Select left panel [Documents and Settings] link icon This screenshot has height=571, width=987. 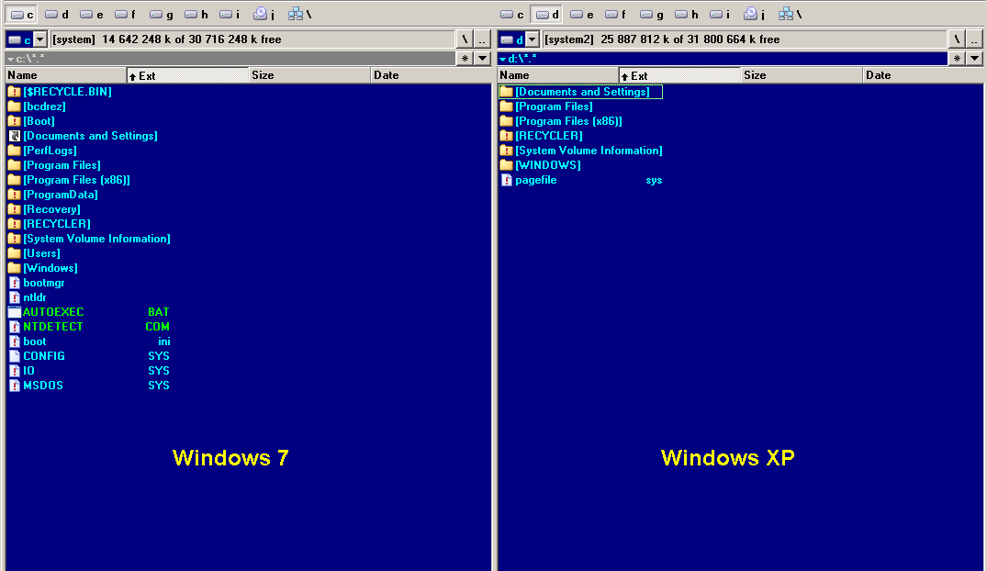point(15,136)
